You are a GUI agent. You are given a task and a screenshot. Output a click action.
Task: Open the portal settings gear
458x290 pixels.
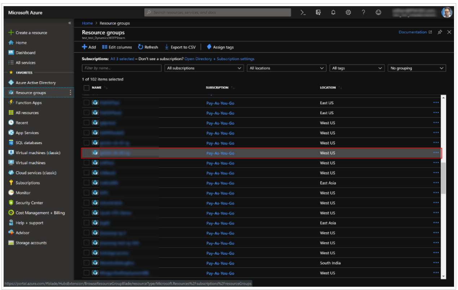[348, 12]
